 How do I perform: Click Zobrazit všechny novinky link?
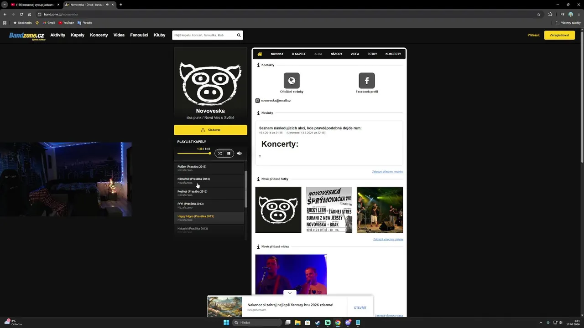pos(387,172)
